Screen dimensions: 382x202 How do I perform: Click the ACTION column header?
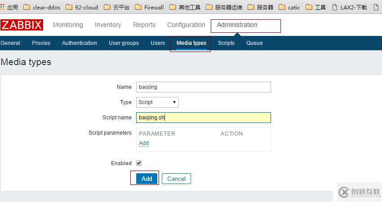(x=232, y=134)
